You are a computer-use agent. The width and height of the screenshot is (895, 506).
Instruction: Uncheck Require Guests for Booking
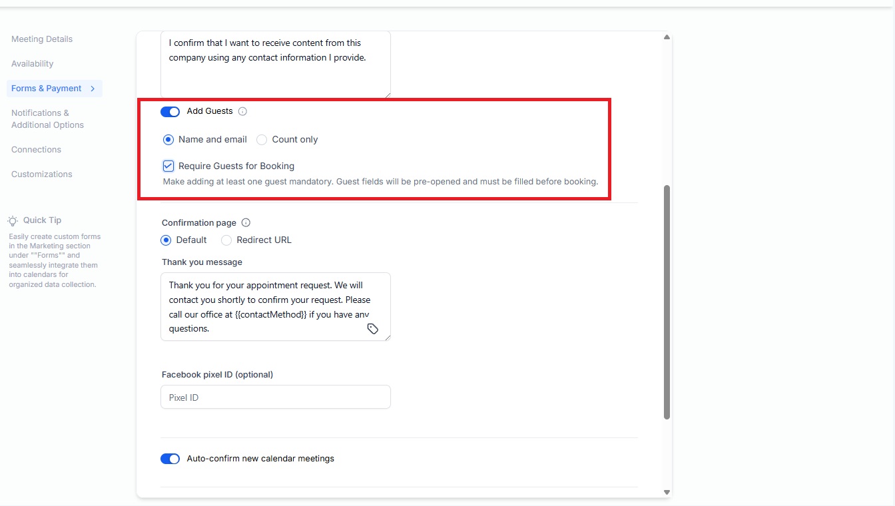point(168,166)
